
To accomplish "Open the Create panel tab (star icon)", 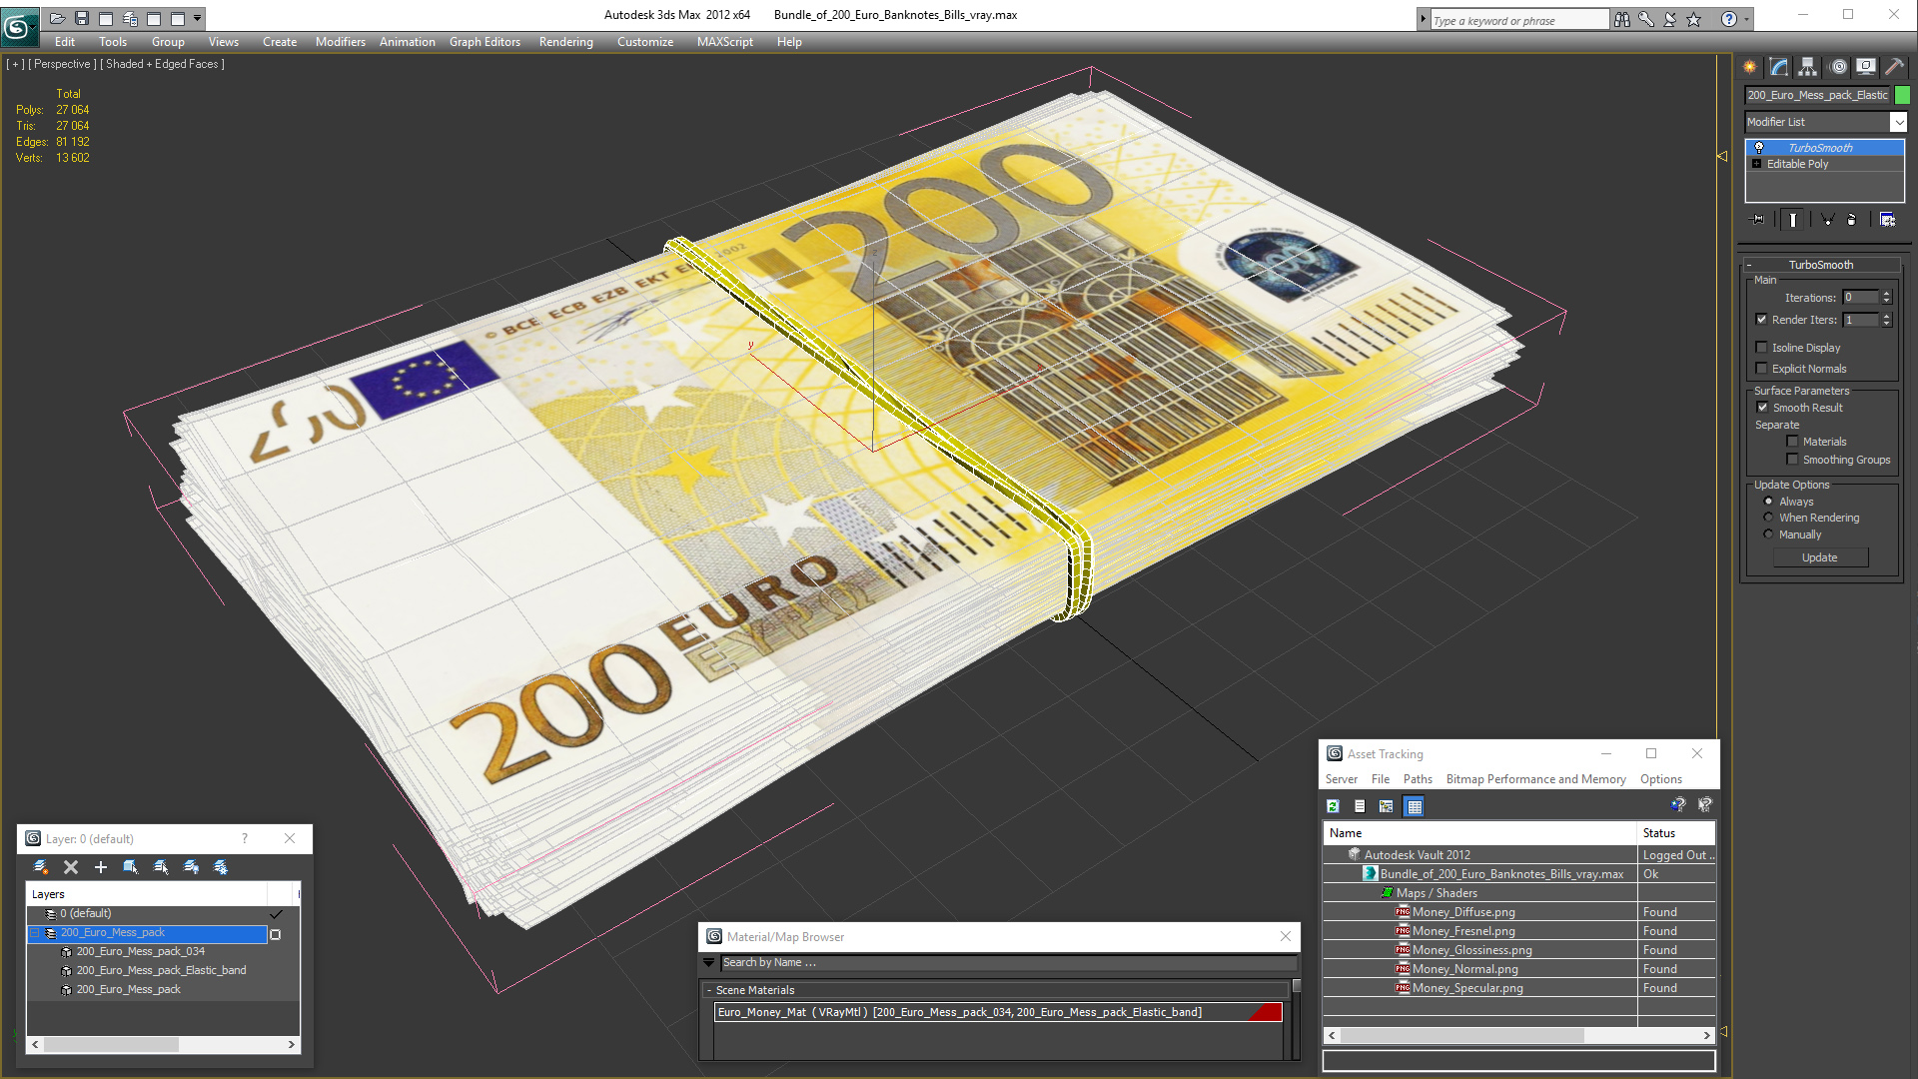I will [1750, 67].
